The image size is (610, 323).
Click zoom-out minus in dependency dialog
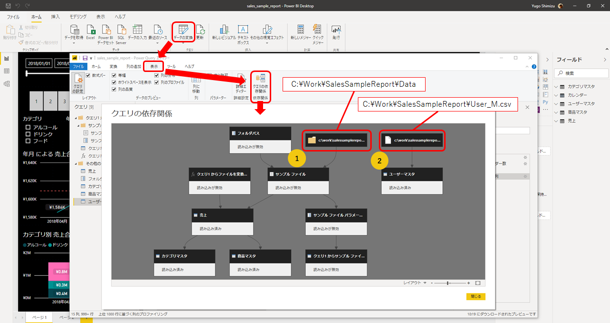pos(432,283)
